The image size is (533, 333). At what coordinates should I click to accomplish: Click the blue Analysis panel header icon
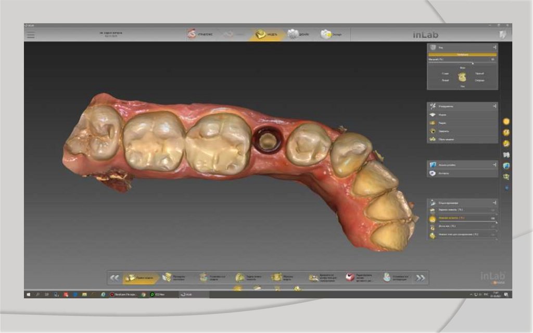click(x=433, y=165)
